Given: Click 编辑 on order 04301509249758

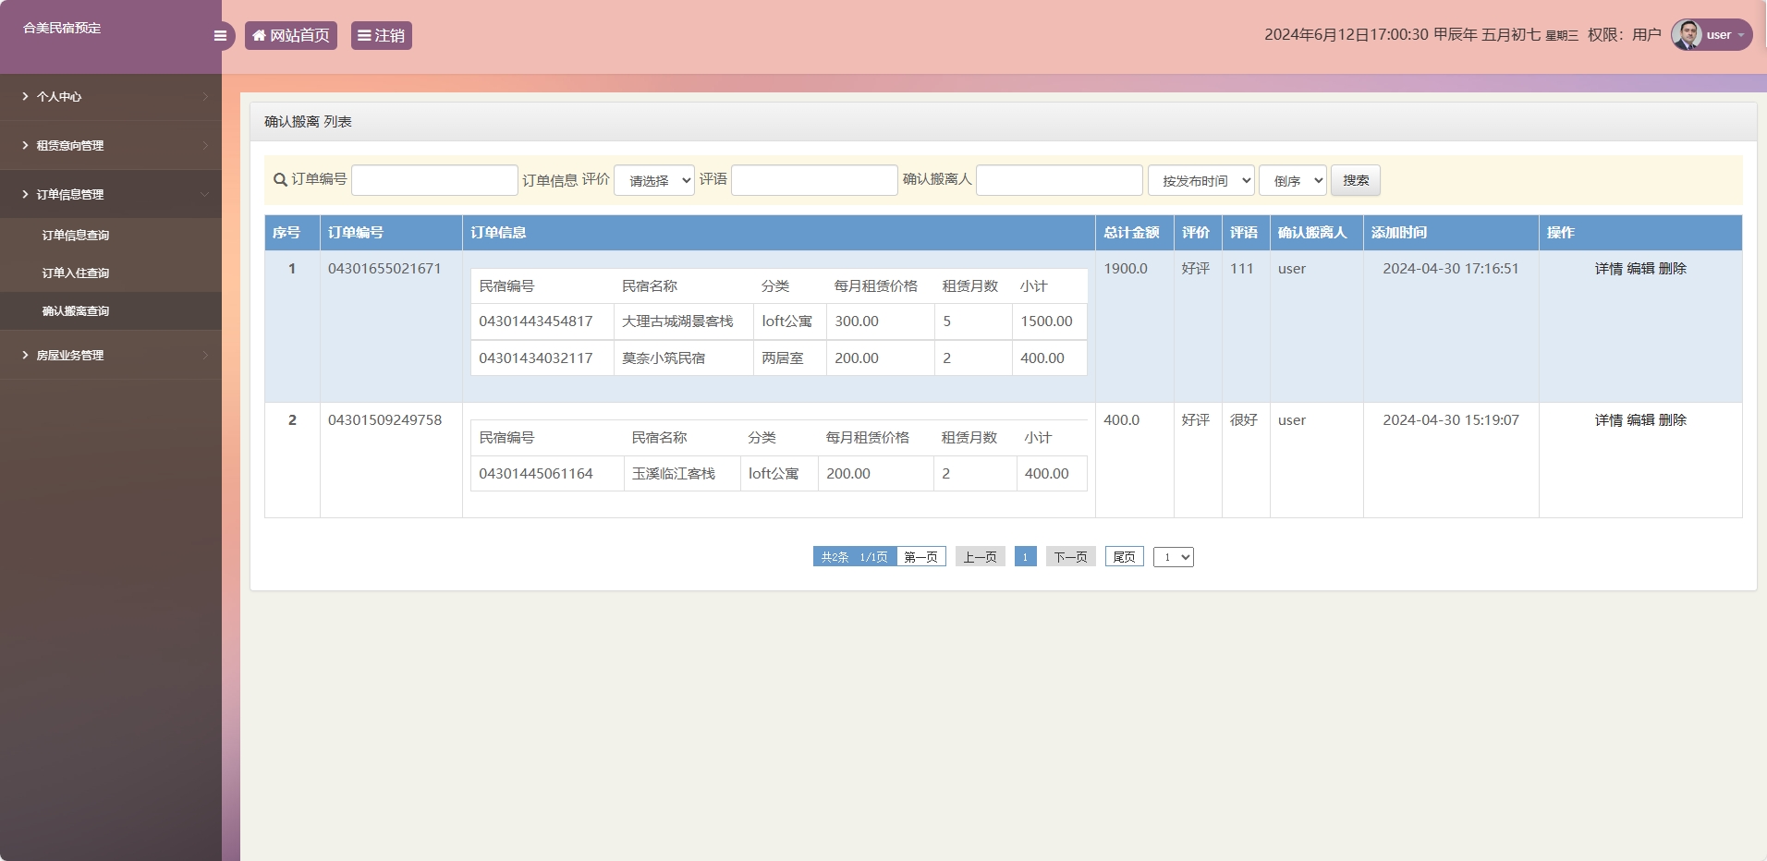Looking at the screenshot, I should tap(1640, 419).
